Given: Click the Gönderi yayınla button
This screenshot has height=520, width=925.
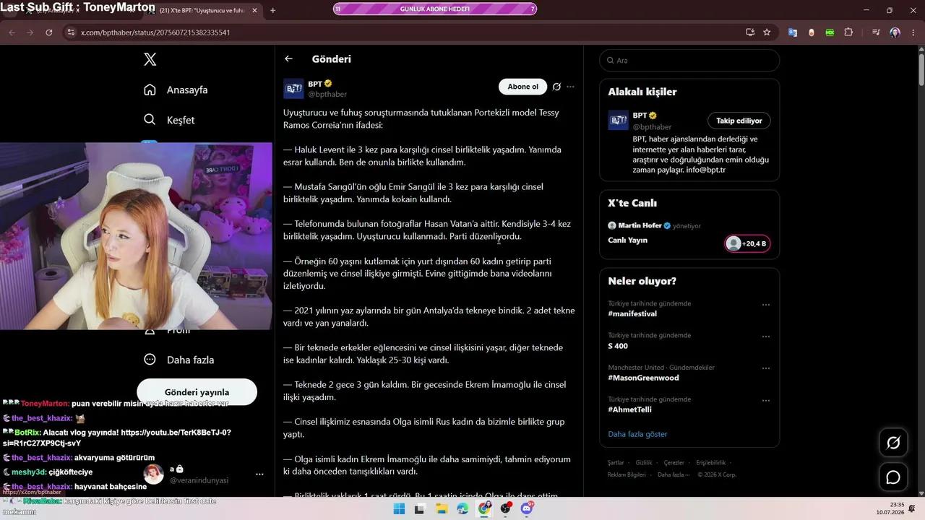Looking at the screenshot, I should tap(197, 392).
